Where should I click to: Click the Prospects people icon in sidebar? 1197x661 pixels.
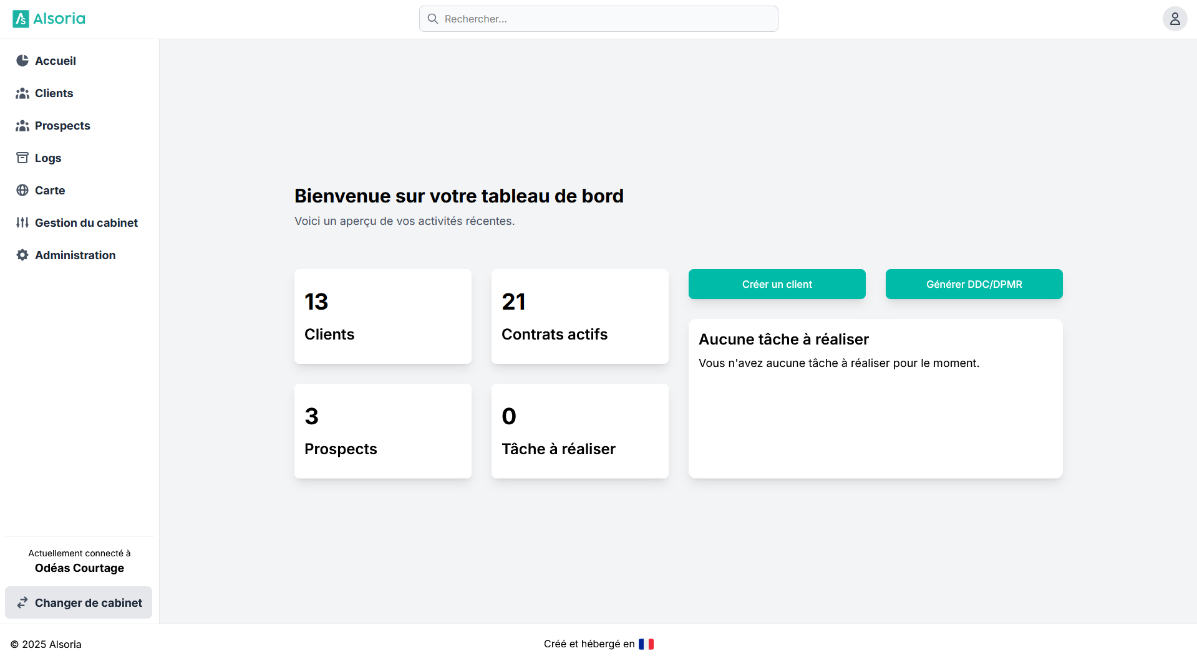click(x=22, y=126)
